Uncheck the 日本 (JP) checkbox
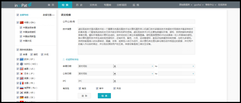This screenshot has height=103, width=241. pos(18,74)
